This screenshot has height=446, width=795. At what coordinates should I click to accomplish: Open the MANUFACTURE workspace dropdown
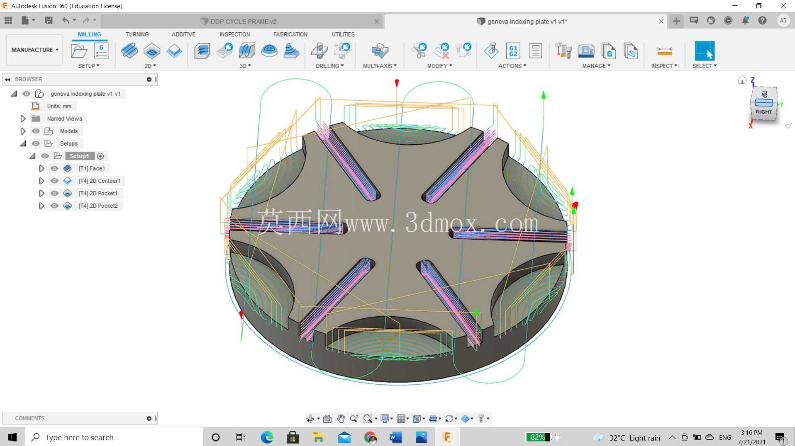35,50
